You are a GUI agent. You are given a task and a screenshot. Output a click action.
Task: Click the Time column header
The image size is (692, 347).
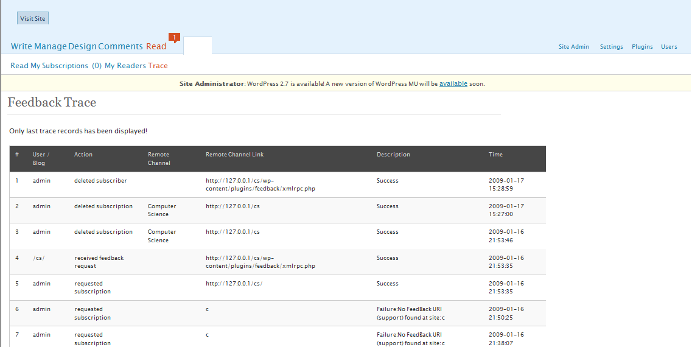pos(495,155)
